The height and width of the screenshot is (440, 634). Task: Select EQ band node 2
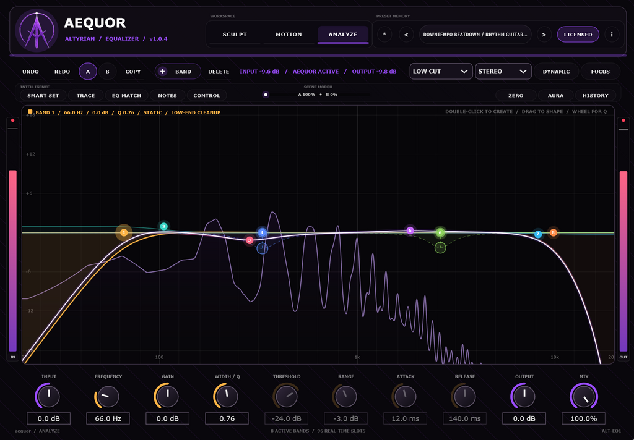(163, 226)
